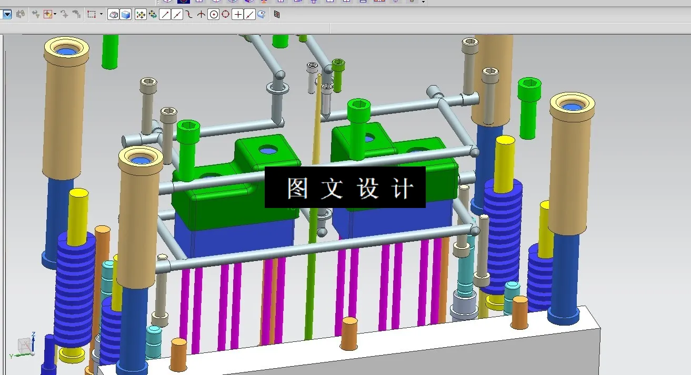This screenshot has height=375, width=691.
Task: Select the Midpoint snap icon
Action: pos(178,14)
